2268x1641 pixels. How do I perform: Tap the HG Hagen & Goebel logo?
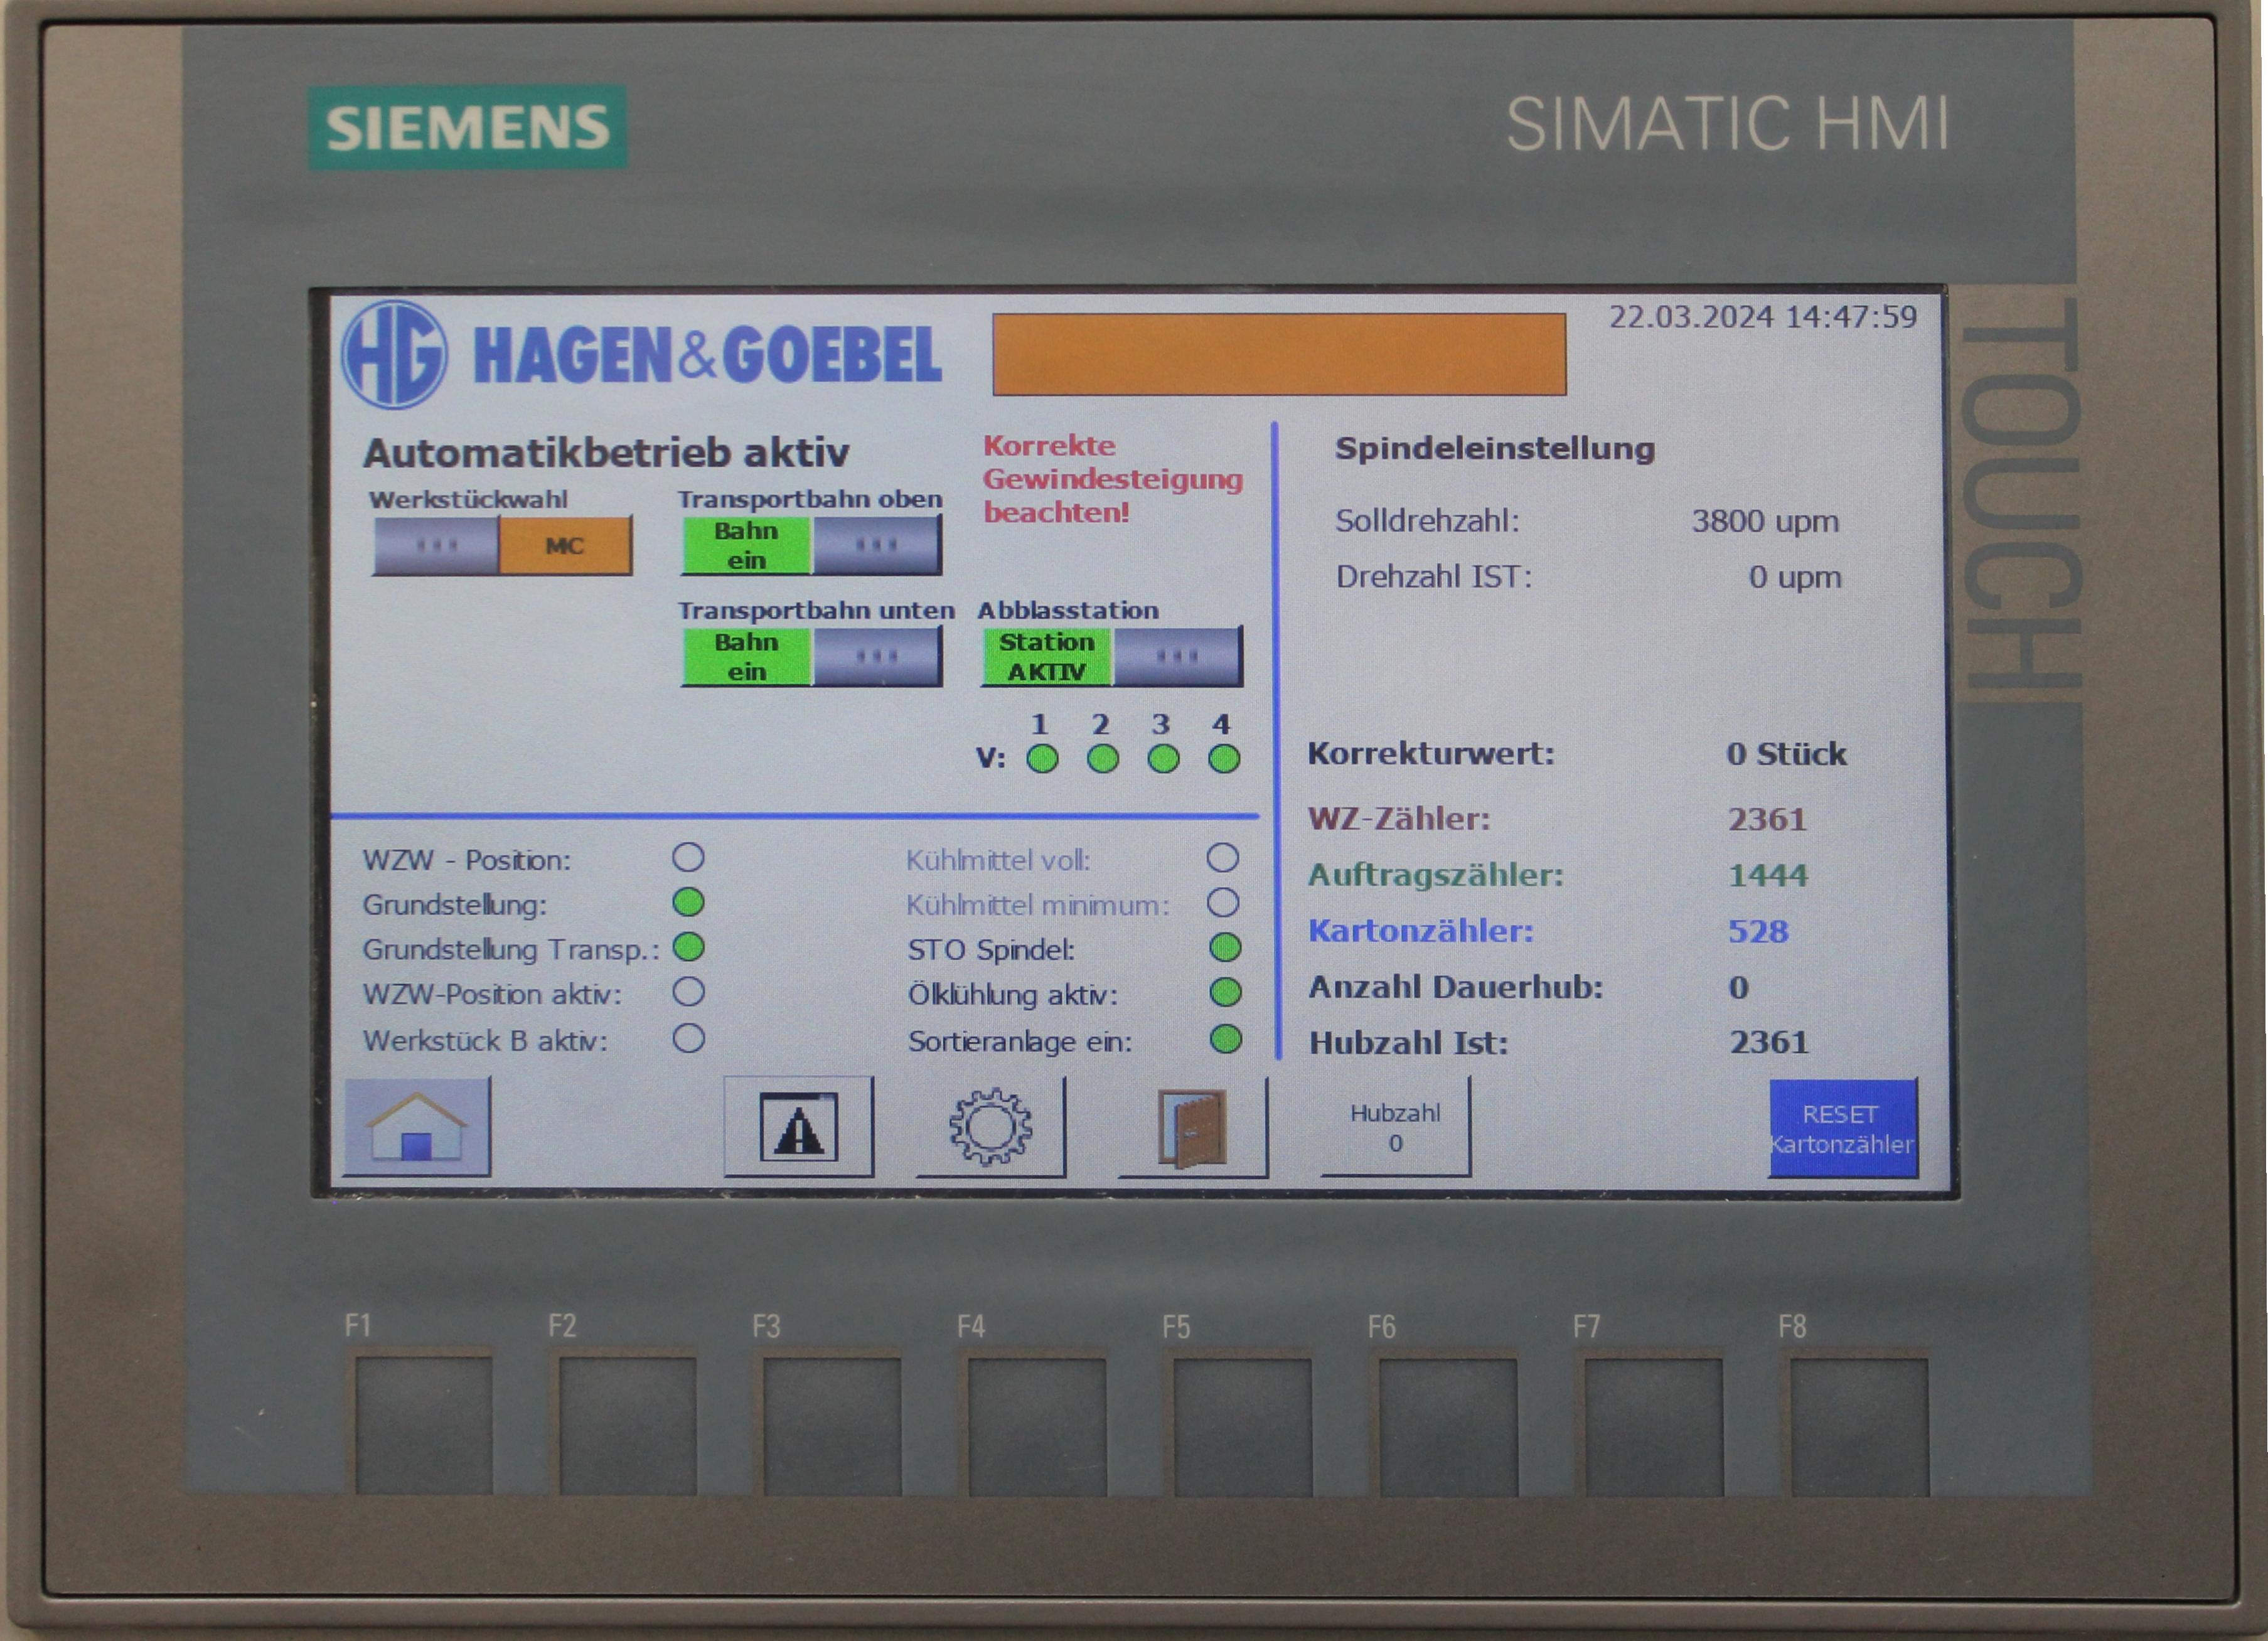(642, 355)
